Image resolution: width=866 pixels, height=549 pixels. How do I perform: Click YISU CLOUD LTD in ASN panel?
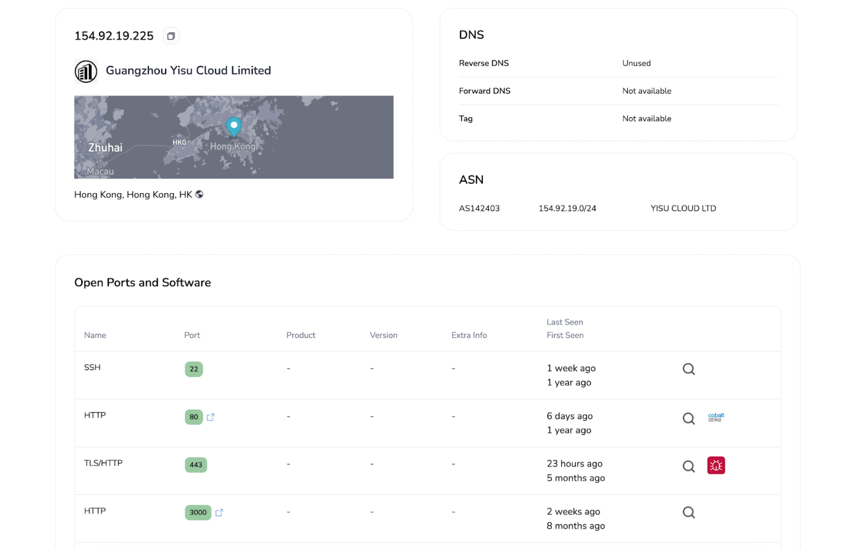[683, 208]
